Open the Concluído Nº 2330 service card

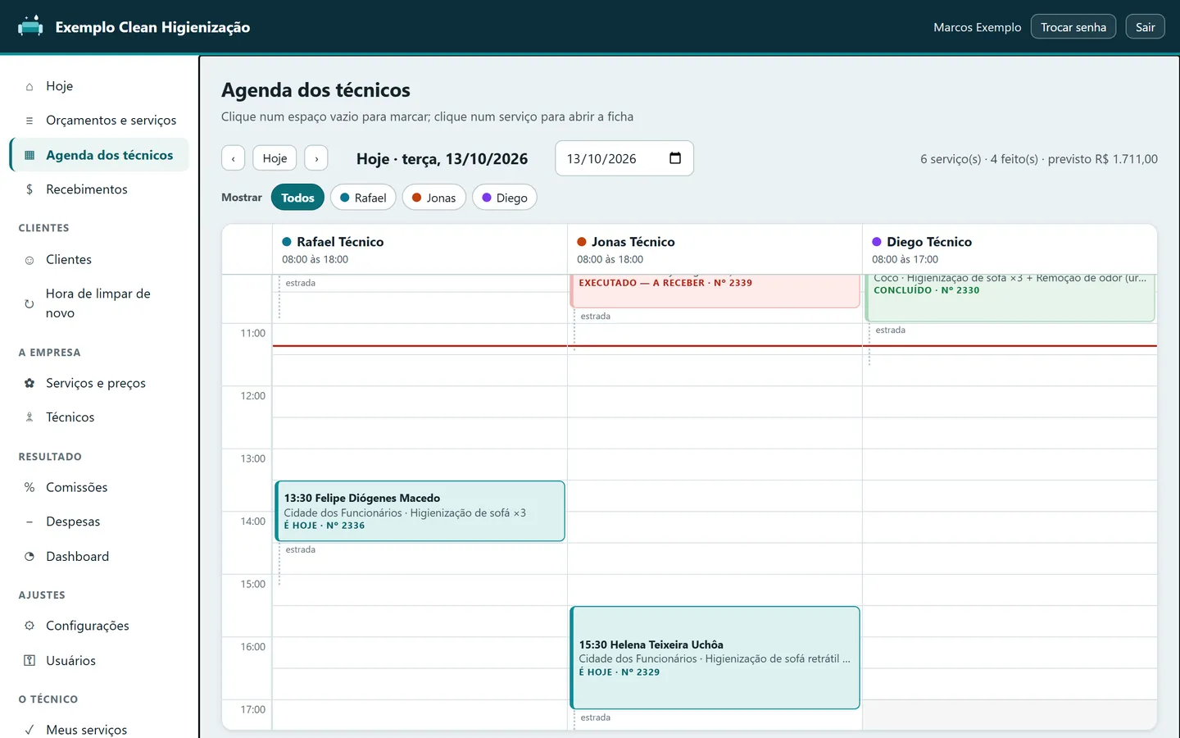tap(1010, 298)
